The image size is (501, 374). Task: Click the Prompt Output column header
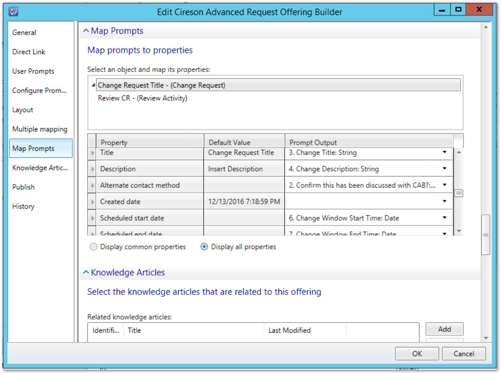(x=369, y=141)
